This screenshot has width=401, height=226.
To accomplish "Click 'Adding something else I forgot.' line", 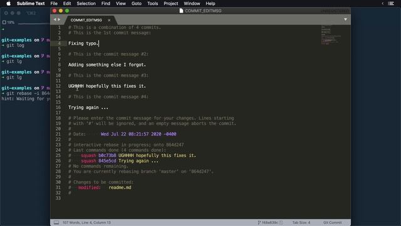I will point(107,65).
